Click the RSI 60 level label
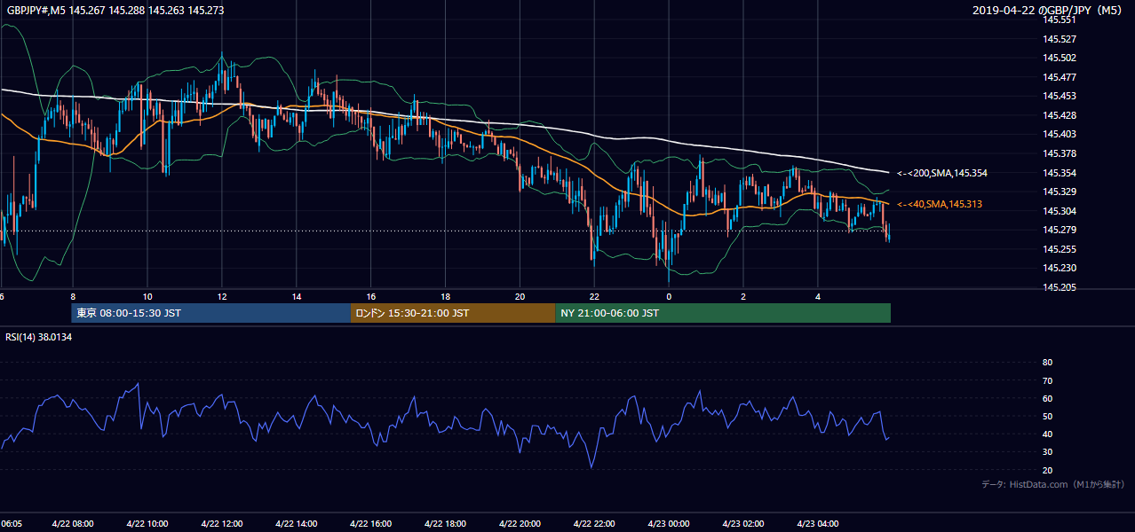The width and height of the screenshot is (1135, 532). point(1048,398)
